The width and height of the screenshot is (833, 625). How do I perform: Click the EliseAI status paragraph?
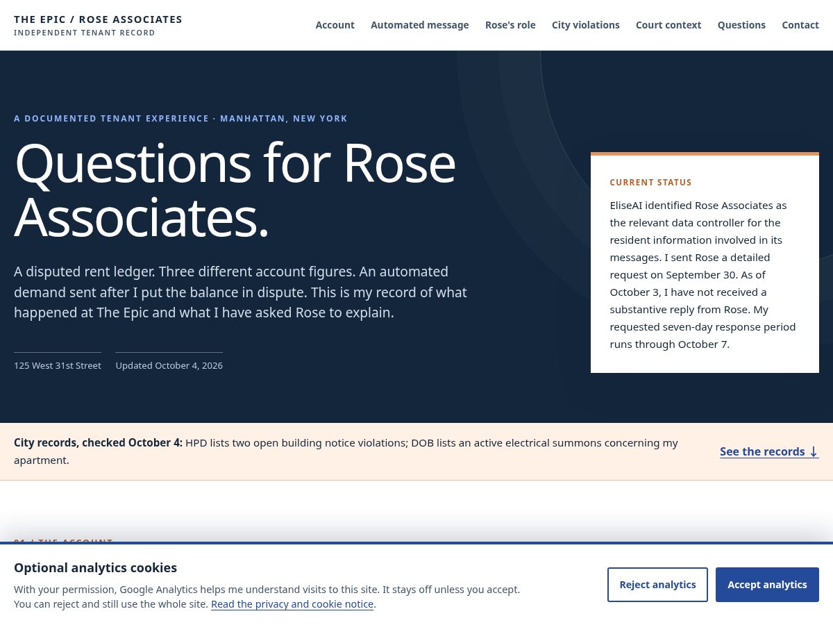tap(703, 275)
